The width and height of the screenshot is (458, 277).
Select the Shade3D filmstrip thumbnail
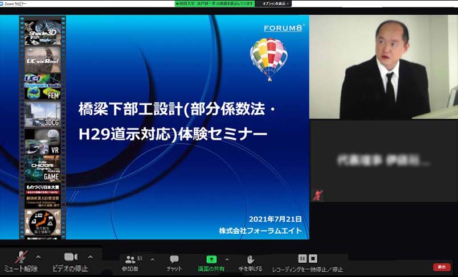(43, 32)
